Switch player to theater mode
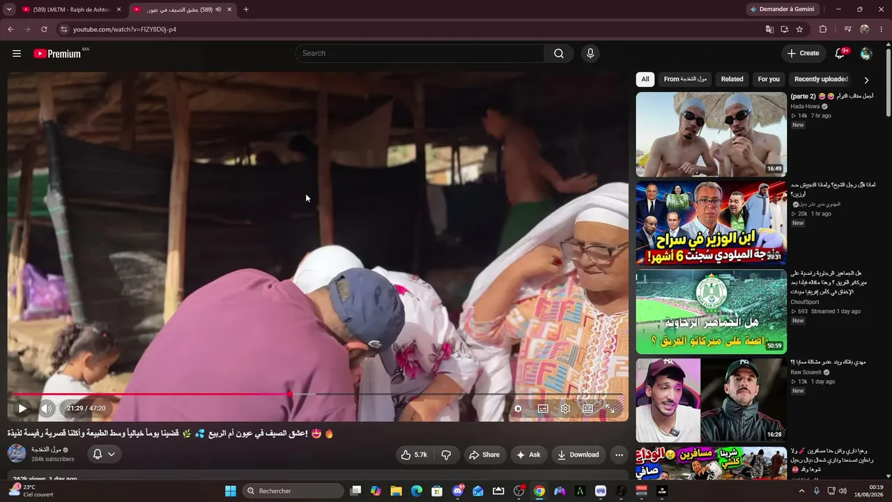The image size is (892, 502). [587, 409]
